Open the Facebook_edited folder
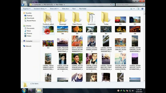166x93 pixels. pyautogui.click(x=48, y=18)
